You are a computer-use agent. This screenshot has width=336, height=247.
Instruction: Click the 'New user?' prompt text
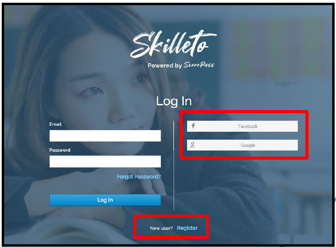coord(161,228)
